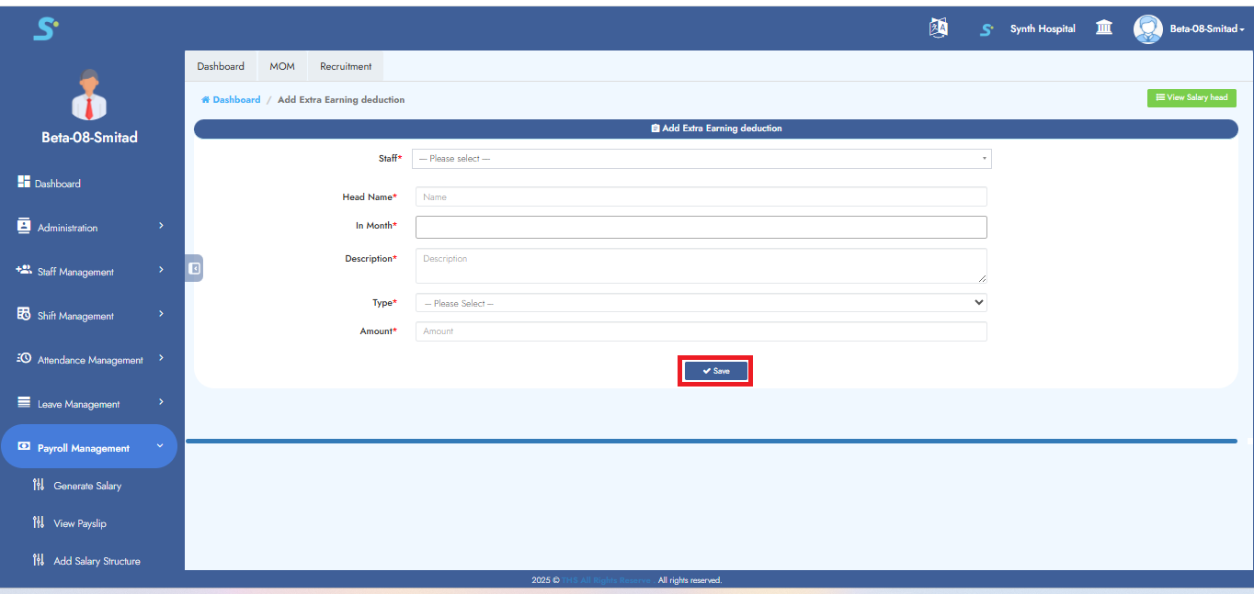Click the Dashboard grid icon in sidebar

tap(24, 183)
